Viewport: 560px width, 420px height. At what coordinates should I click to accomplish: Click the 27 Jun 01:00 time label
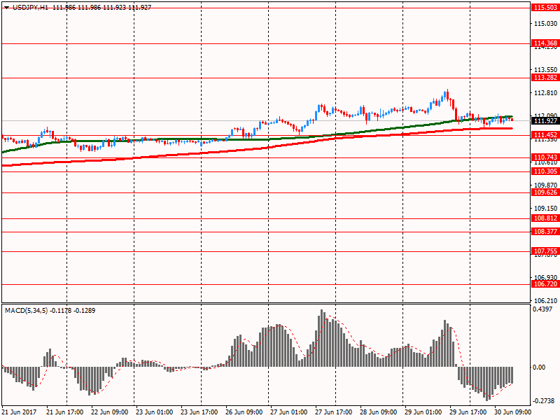point(288,412)
